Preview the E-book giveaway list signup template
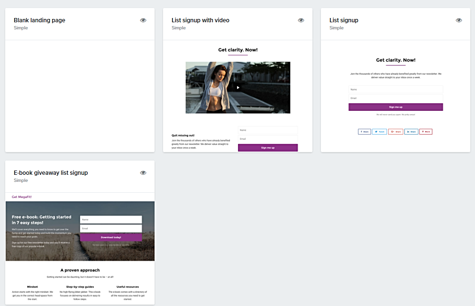Viewport: 475px width, 306px height. point(143,173)
